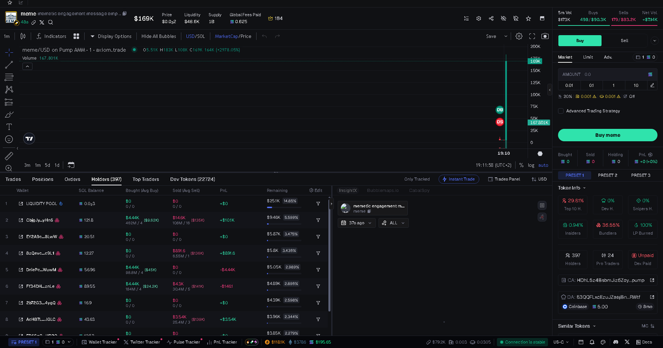The width and height of the screenshot is (663, 348).
Task: Toggle log scale on the chart
Action: point(531,165)
